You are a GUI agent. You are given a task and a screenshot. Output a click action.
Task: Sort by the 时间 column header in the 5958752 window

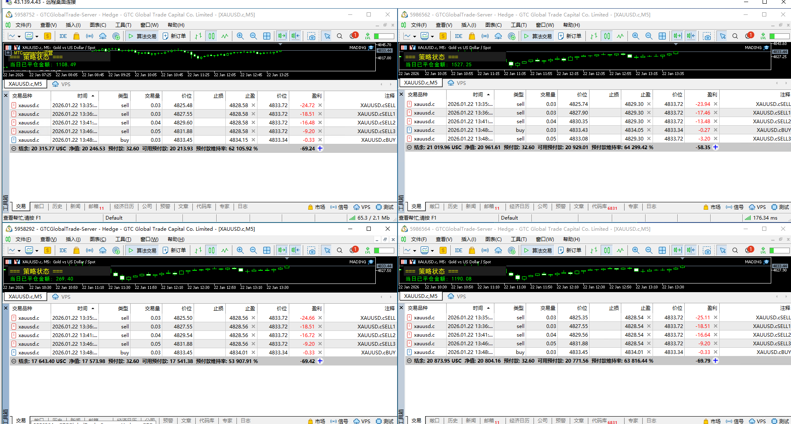pos(75,96)
